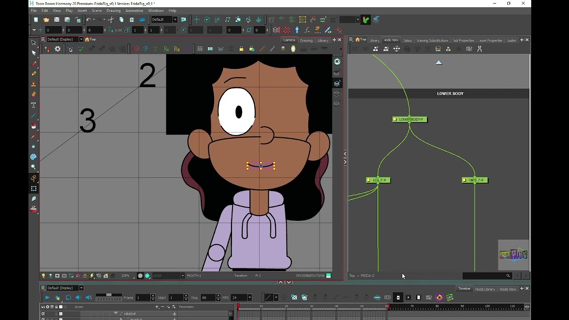Toggle loop playback in Timeline toolbar
569x320 pixels.
(x=68, y=298)
